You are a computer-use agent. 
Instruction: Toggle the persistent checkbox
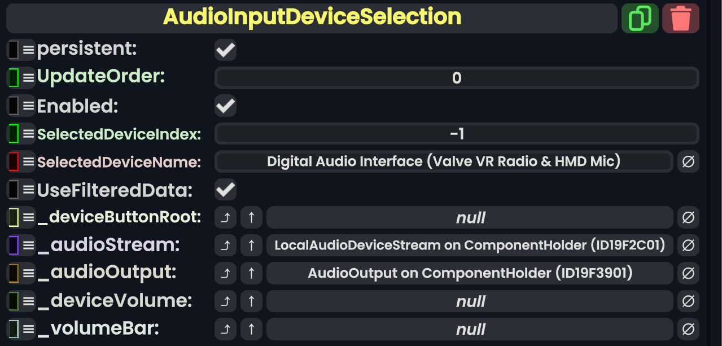[x=225, y=50]
